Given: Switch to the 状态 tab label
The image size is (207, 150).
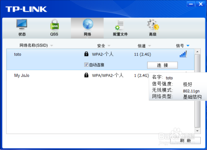Looking at the screenshot, I should 22,34.
